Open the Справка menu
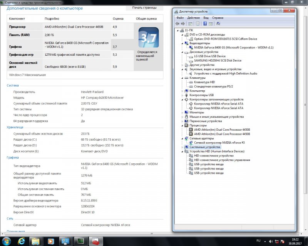Image resolution: width=308 pixels, height=246 pixels. (218, 18)
